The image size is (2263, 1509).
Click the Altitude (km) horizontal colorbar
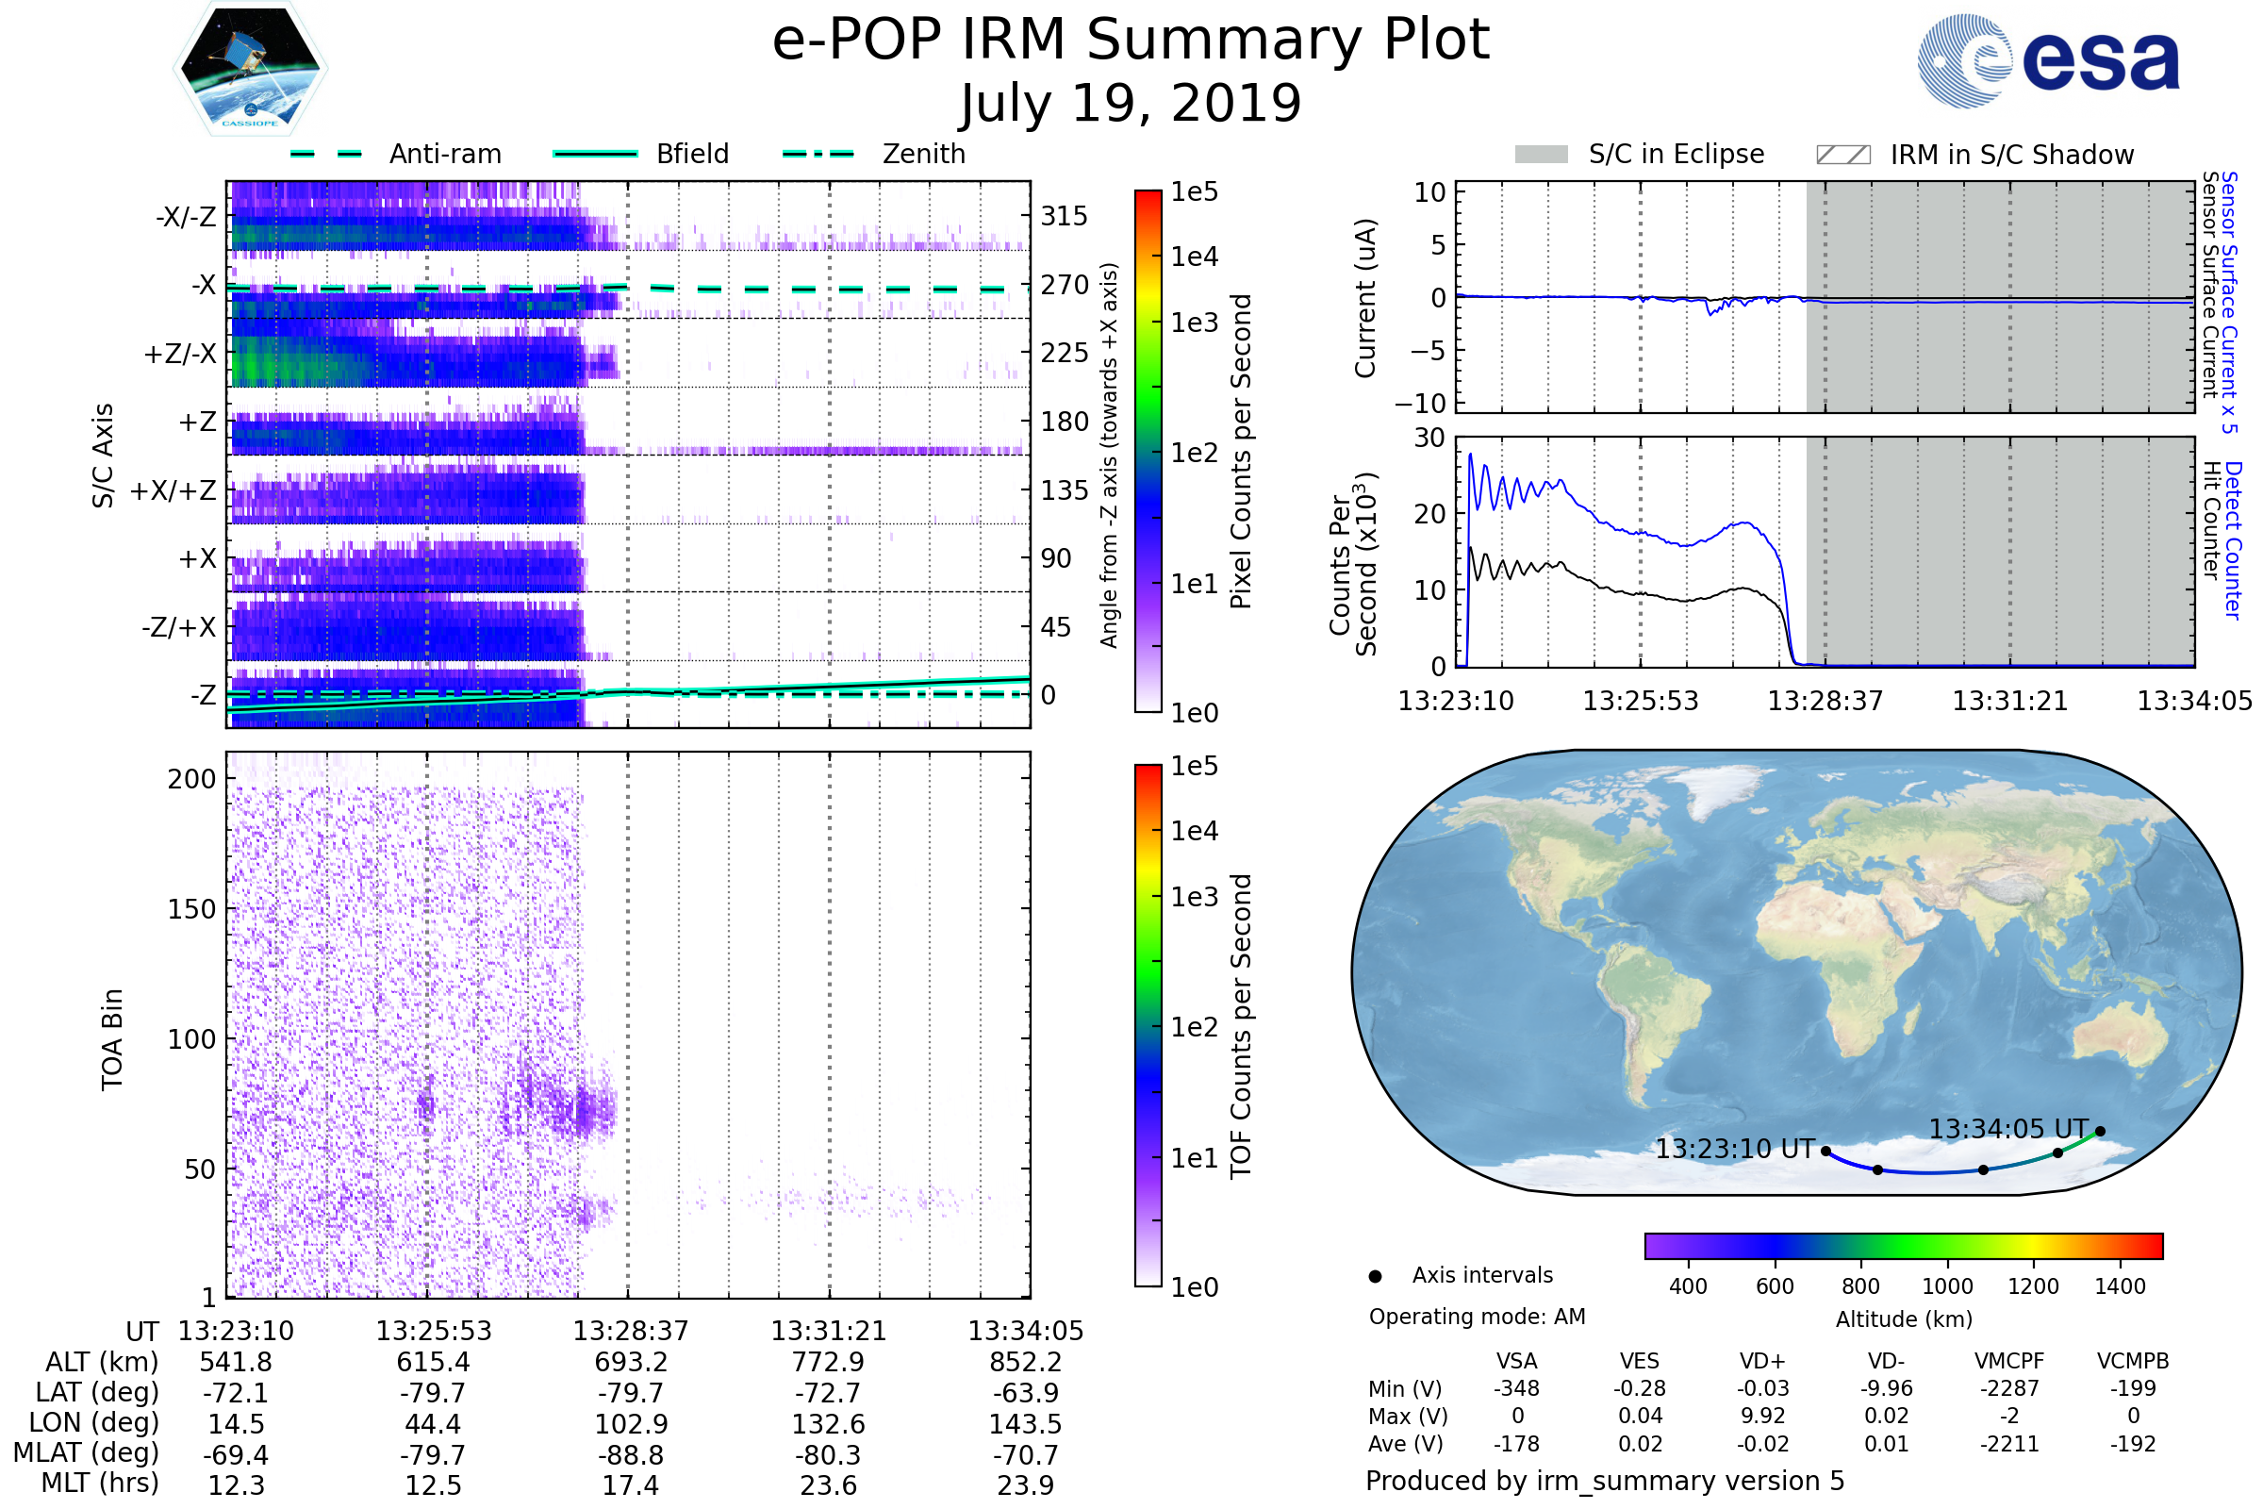pyautogui.click(x=1903, y=1245)
